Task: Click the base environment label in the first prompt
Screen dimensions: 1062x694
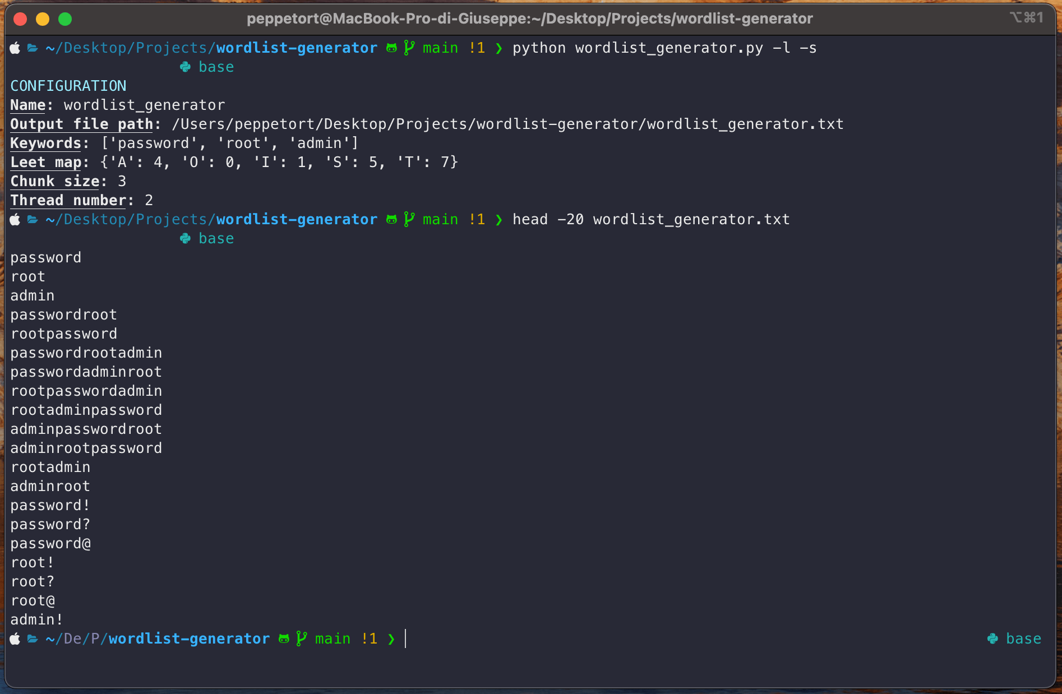Action: point(216,66)
